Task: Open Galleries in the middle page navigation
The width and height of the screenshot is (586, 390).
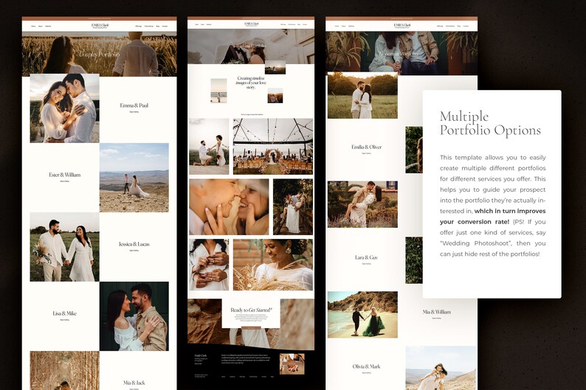Action: tap(209, 24)
